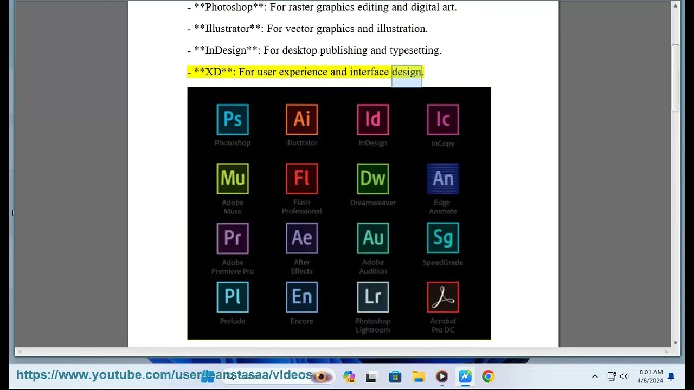Click the 'InCopy' label in the image
The image size is (694, 390).
point(443,144)
